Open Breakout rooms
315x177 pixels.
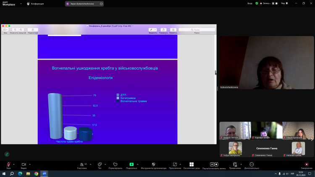pyautogui.click(x=192, y=164)
